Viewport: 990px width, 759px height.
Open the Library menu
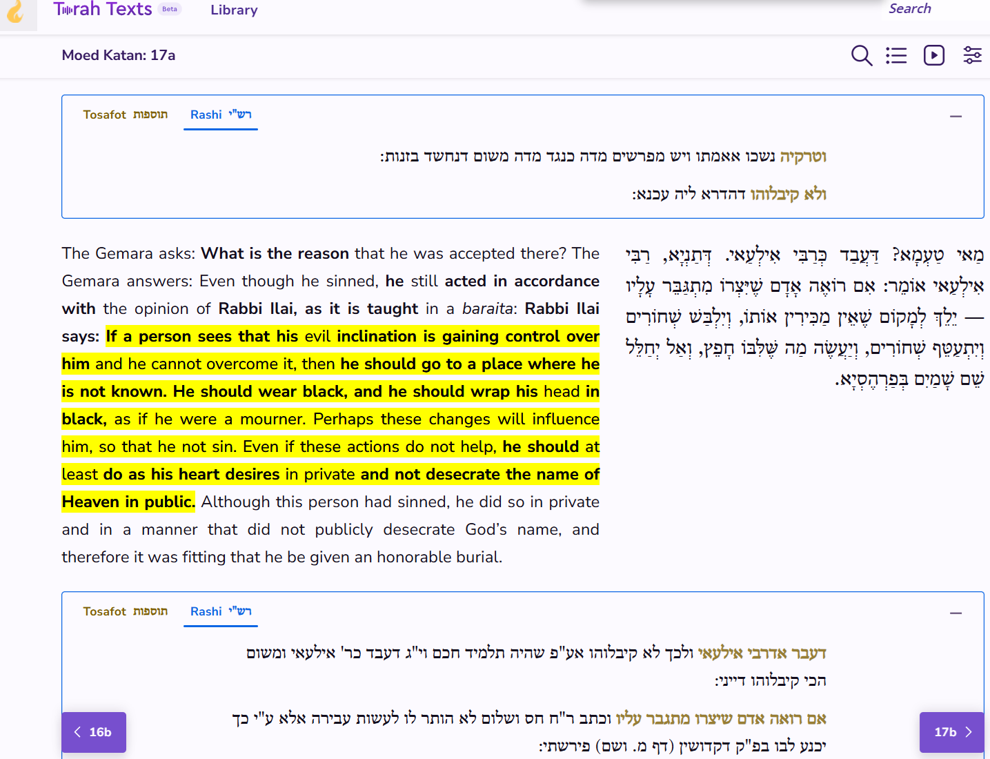pos(234,10)
